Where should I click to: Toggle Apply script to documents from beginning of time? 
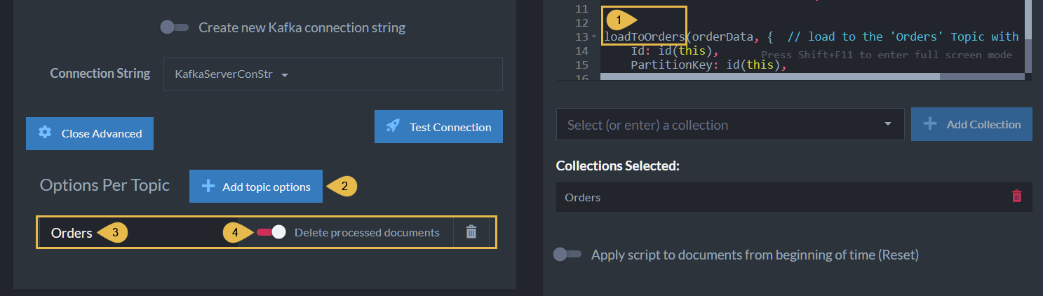coord(567,255)
